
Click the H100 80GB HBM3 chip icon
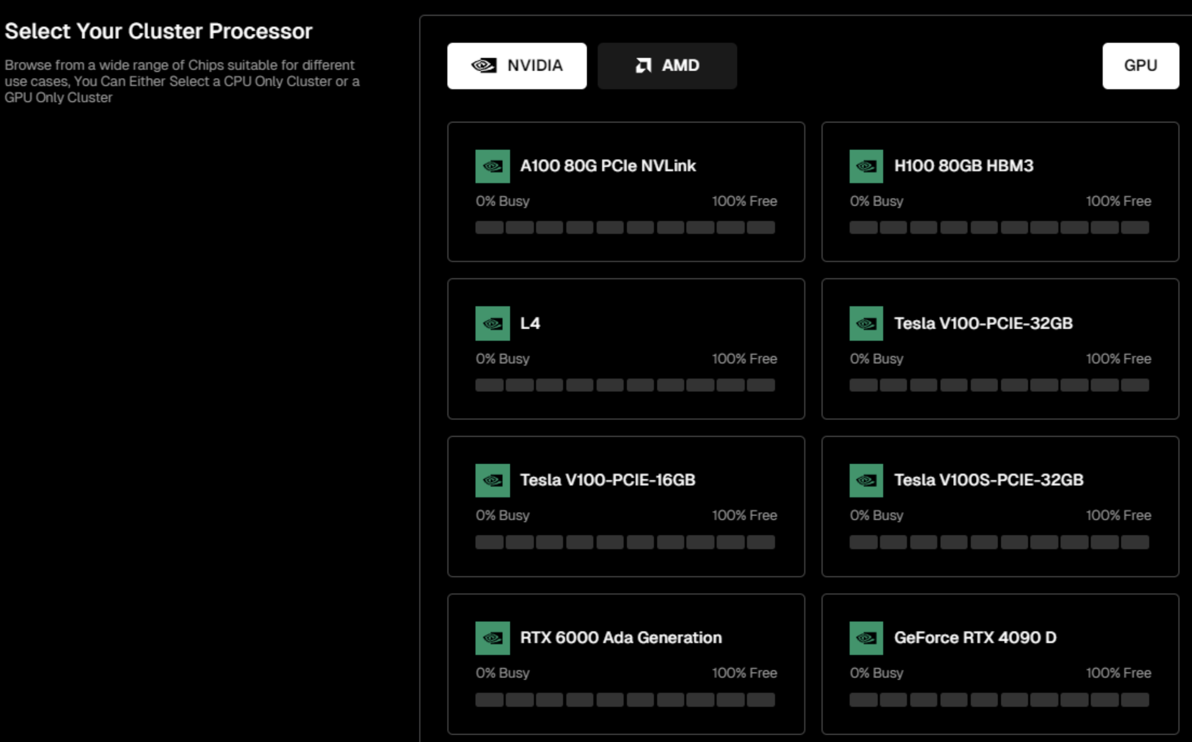866,166
